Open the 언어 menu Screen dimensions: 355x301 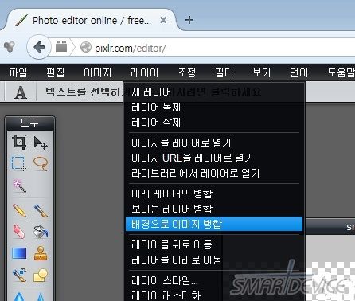[299, 72]
